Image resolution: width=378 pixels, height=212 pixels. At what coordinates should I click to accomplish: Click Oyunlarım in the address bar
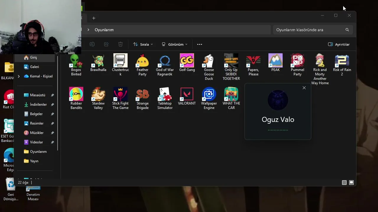104,30
